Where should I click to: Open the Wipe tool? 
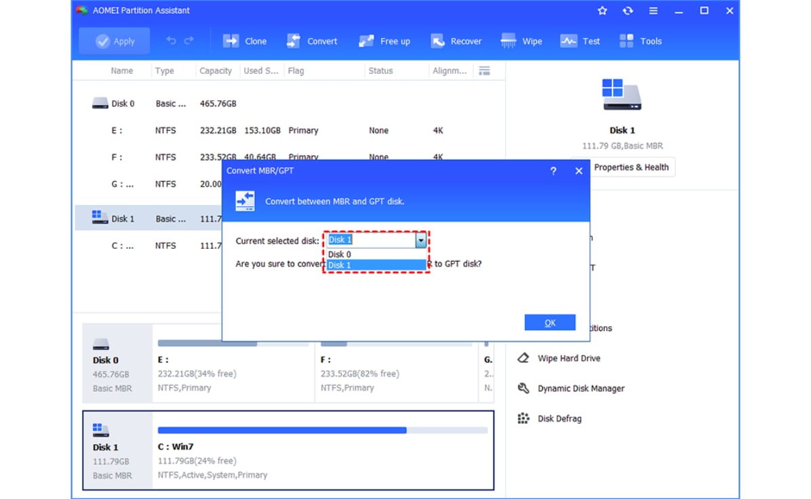(x=521, y=41)
